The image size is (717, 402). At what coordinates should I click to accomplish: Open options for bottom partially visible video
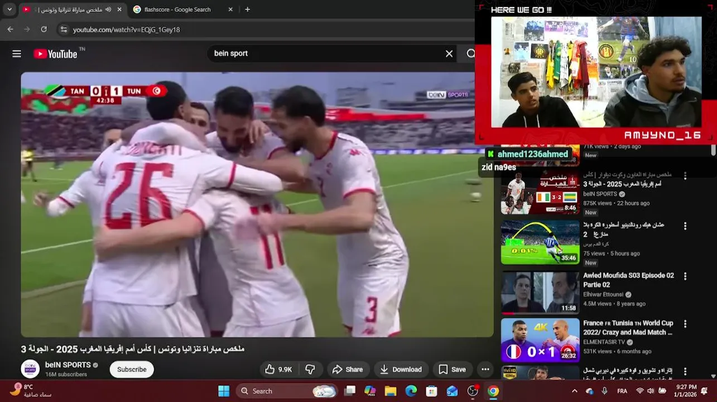click(685, 371)
